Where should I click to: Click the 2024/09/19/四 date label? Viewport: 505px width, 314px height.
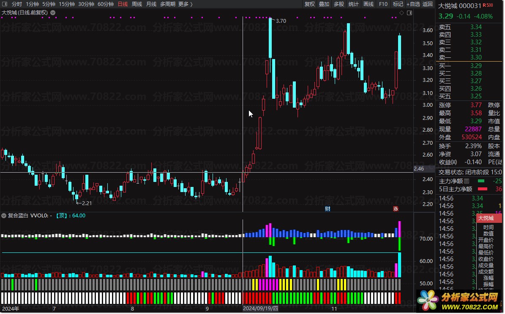261,309
